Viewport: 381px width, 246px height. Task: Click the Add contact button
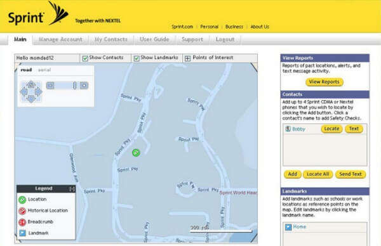[293, 174]
